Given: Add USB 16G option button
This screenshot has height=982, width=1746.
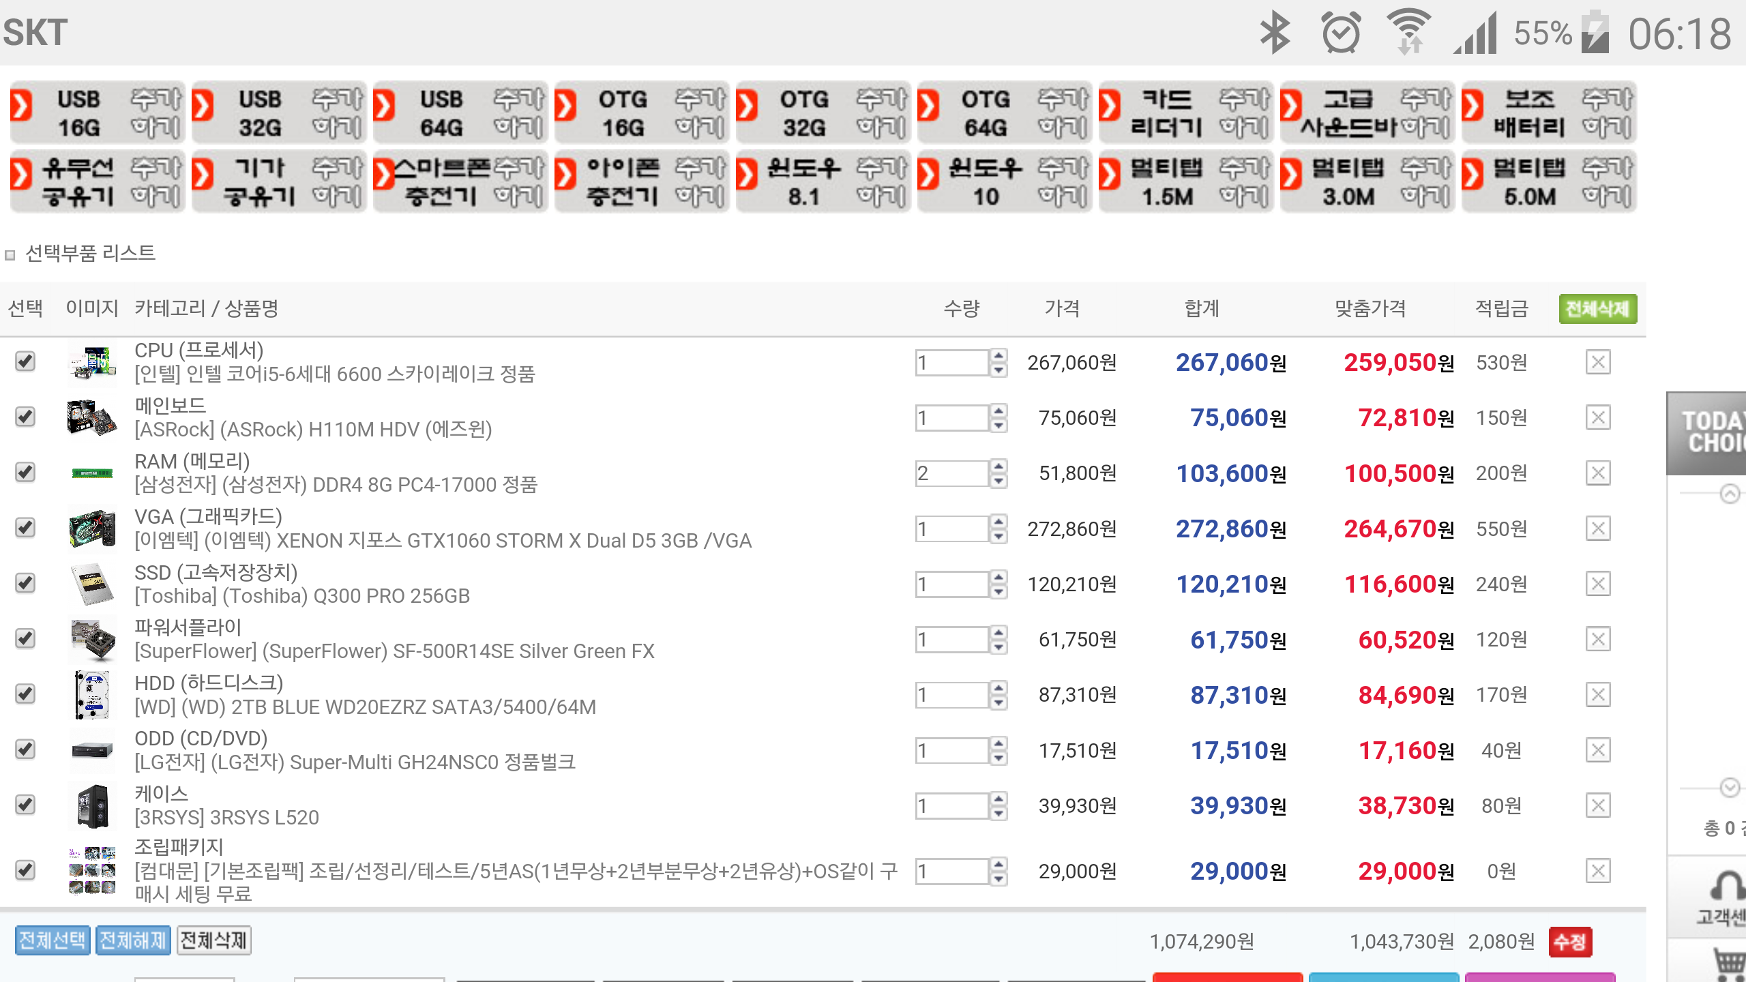Looking at the screenshot, I should (98, 113).
